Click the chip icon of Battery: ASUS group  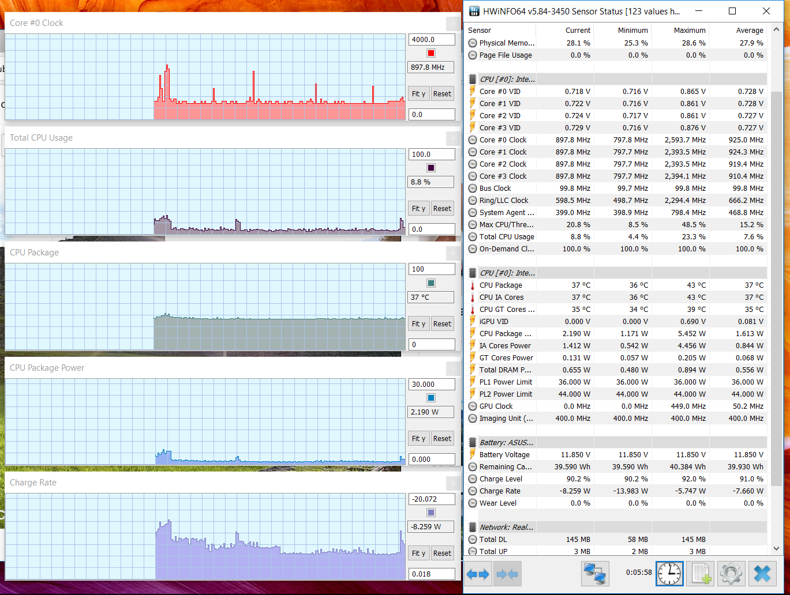click(473, 442)
